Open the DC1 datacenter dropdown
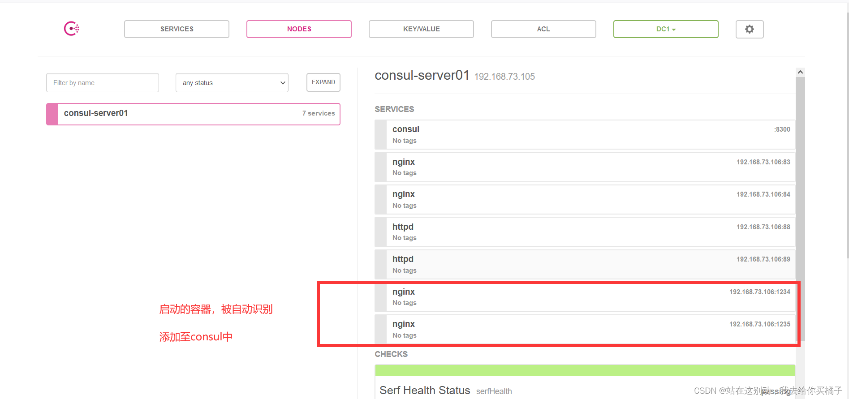Viewport: 849px width, 399px height. tap(666, 29)
